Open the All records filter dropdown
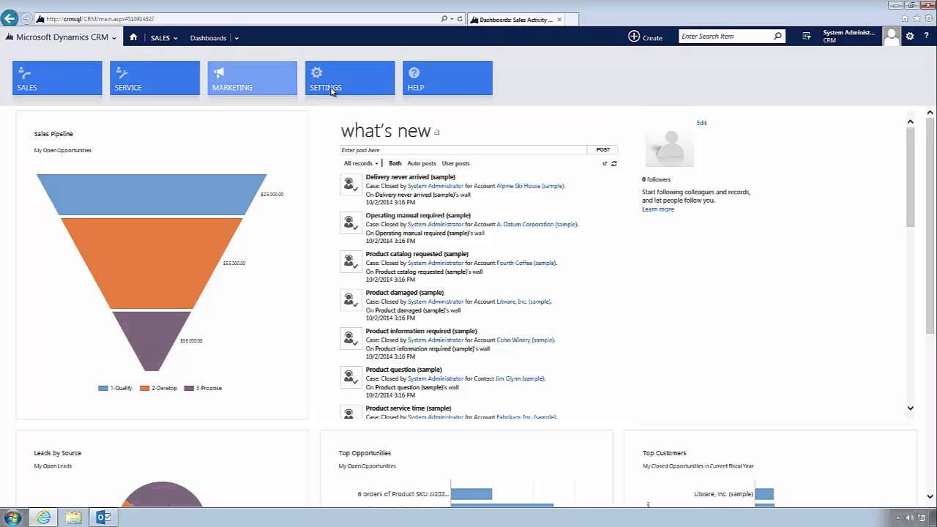This screenshot has height=527, width=937. pos(361,163)
